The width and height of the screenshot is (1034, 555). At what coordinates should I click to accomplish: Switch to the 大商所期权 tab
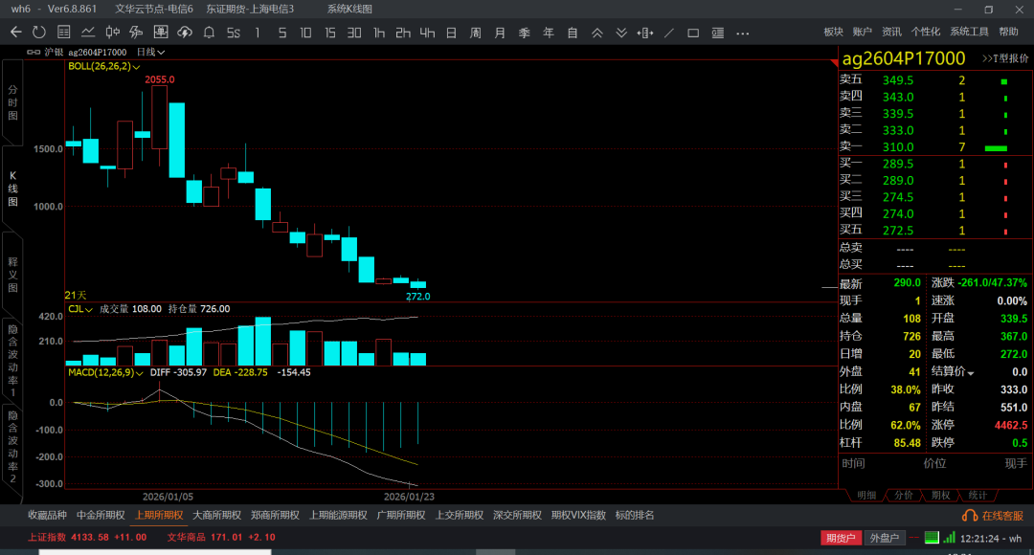[x=216, y=515]
